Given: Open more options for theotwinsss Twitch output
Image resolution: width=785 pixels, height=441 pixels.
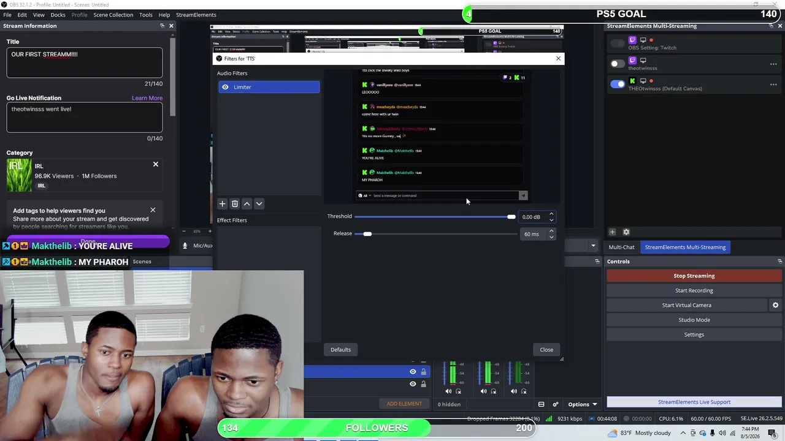Looking at the screenshot, I should [773, 64].
